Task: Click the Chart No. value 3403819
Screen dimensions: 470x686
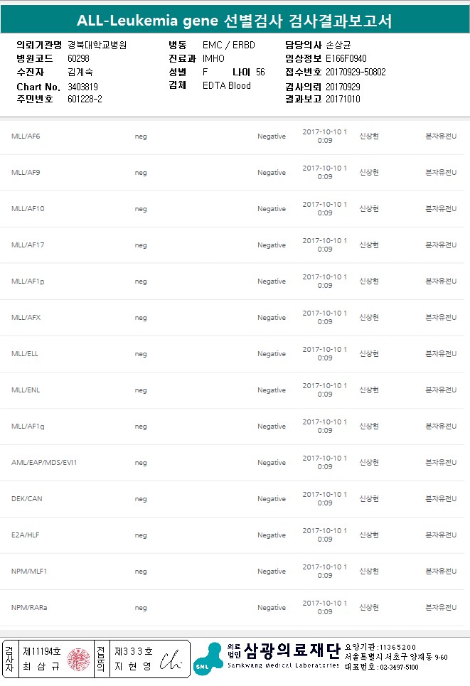Action: tap(82, 87)
